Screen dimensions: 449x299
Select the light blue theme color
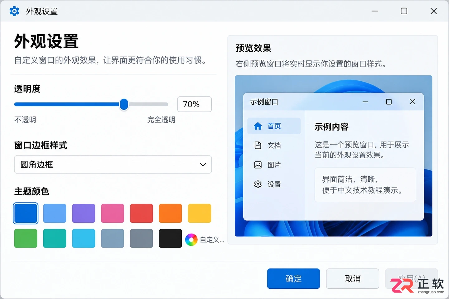55,213
